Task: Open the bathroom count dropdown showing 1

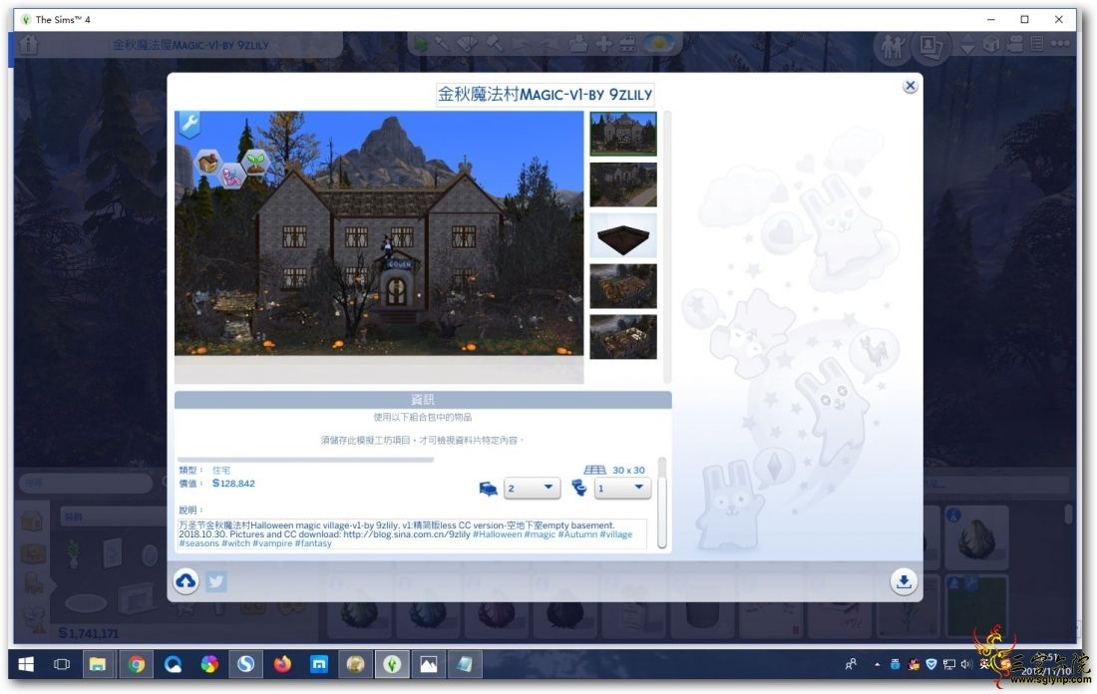Action: coord(622,488)
